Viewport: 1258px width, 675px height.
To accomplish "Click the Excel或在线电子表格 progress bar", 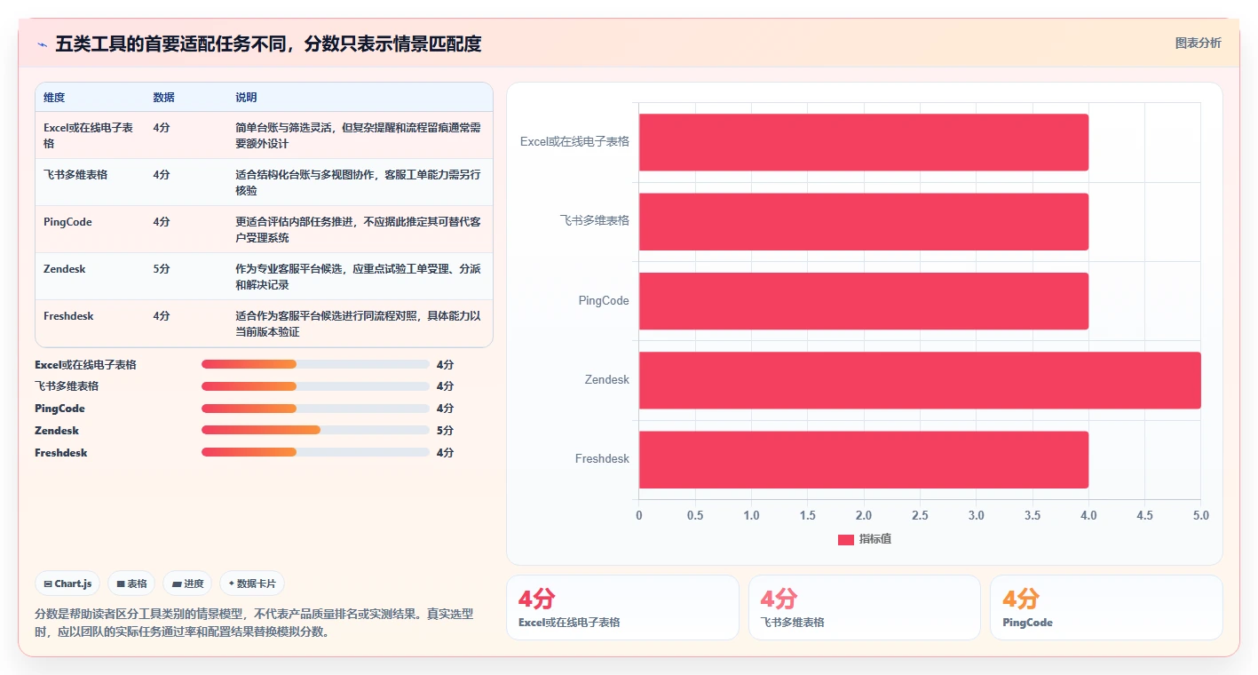I will pyautogui.click(x=315, y=364).
